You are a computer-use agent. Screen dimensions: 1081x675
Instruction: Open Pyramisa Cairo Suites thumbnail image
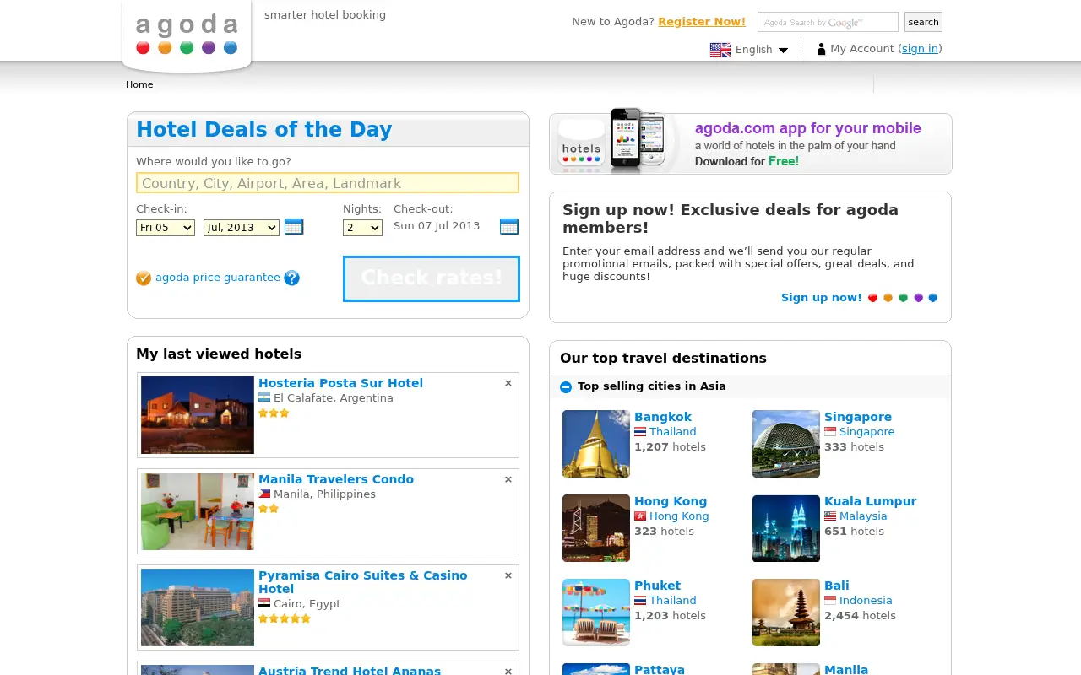click(198, 607)
